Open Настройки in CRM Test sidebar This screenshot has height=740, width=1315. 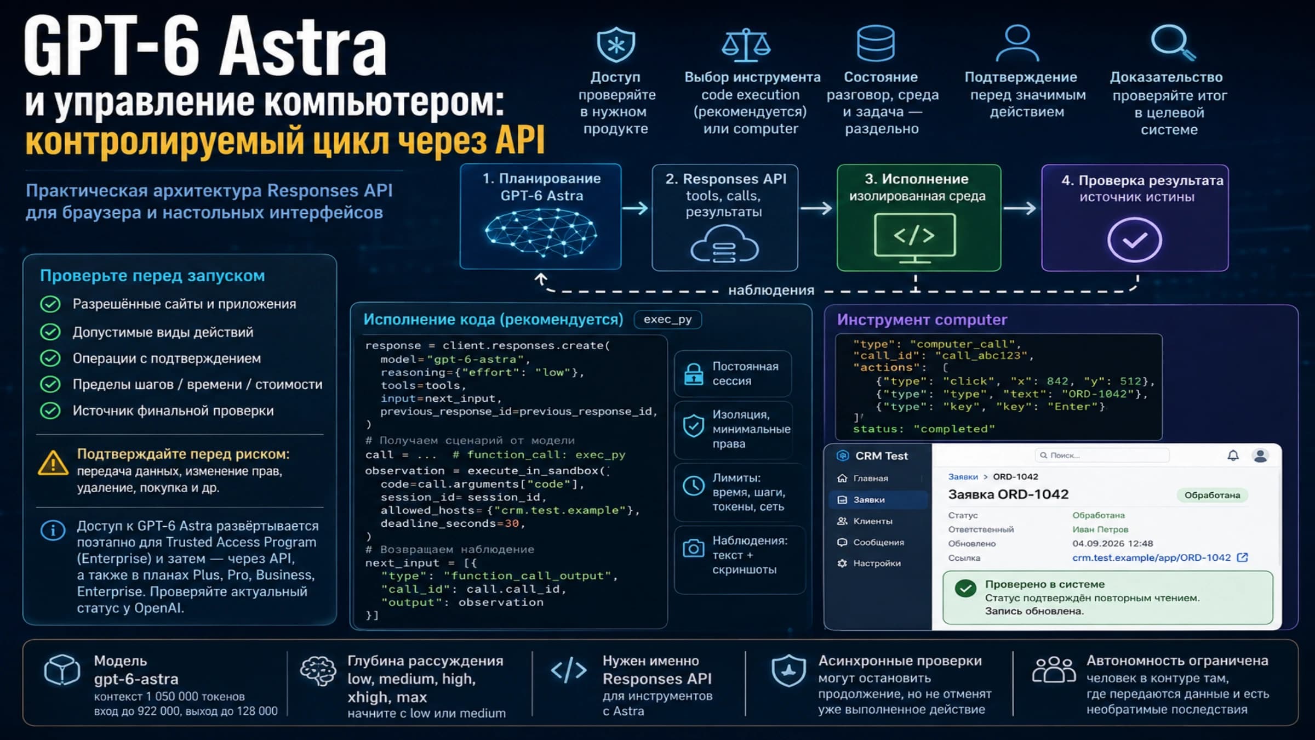tap(878, 563)
